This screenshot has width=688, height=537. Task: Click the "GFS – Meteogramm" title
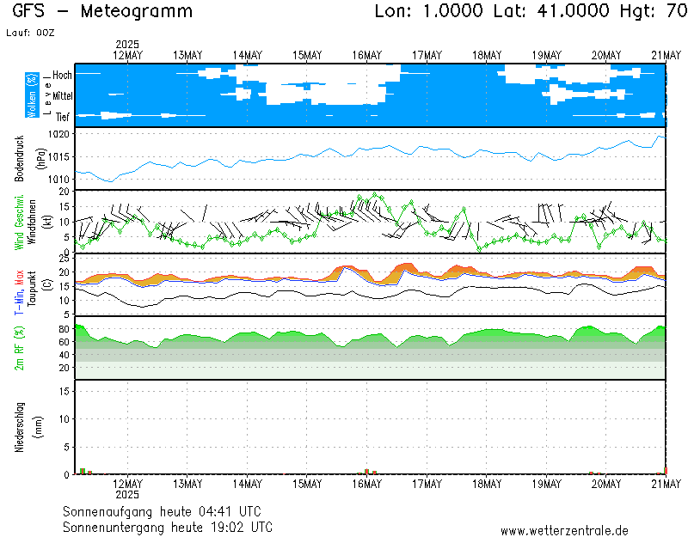tap(102, 11)
